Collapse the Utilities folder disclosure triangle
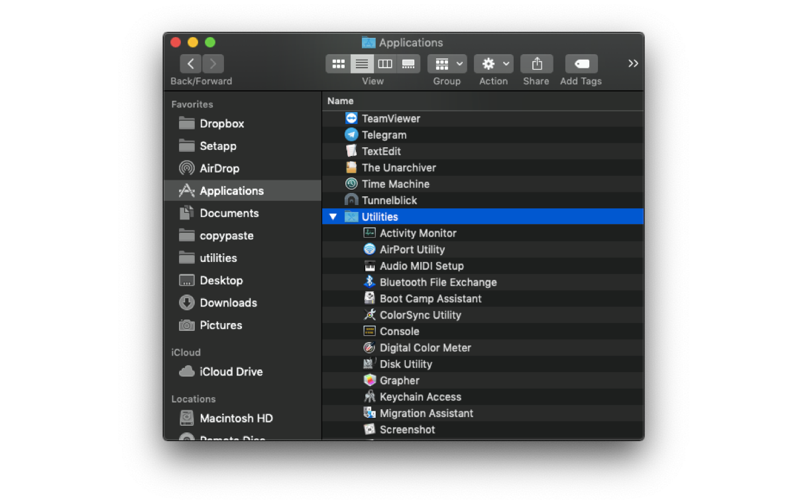The width and height of the screenshot is (806, 504). coord(333,217)
